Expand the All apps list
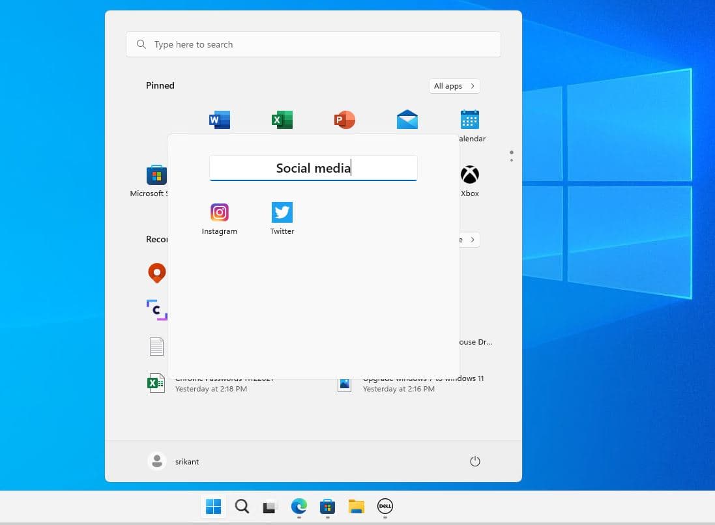 coord(454,86)
